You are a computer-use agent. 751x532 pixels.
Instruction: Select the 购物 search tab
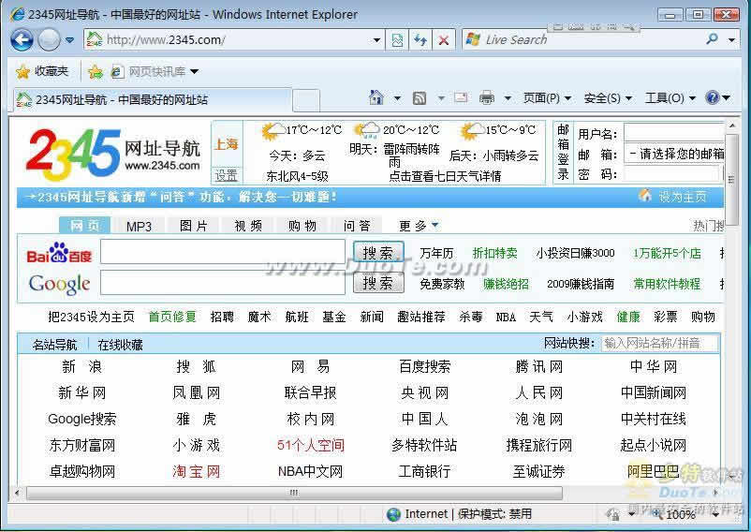click(x=302, y=226)
